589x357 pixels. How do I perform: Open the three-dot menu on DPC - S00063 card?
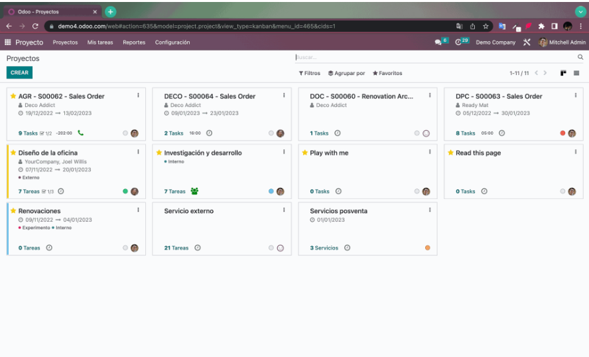576,96
